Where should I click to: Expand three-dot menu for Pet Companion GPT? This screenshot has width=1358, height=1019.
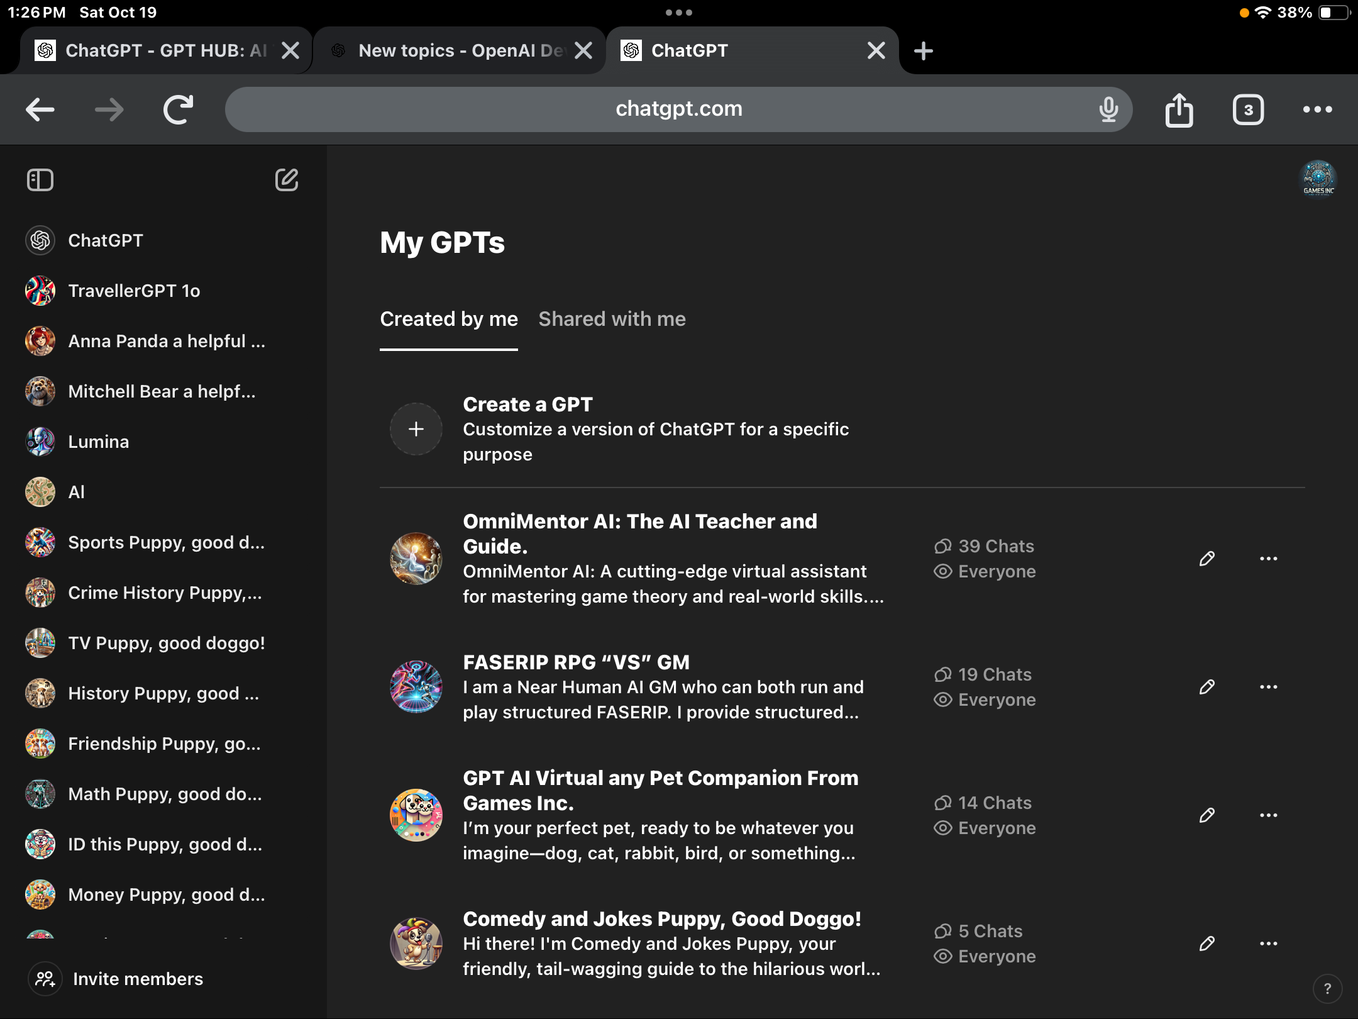pyautogui.click(x=1268, y=815)
